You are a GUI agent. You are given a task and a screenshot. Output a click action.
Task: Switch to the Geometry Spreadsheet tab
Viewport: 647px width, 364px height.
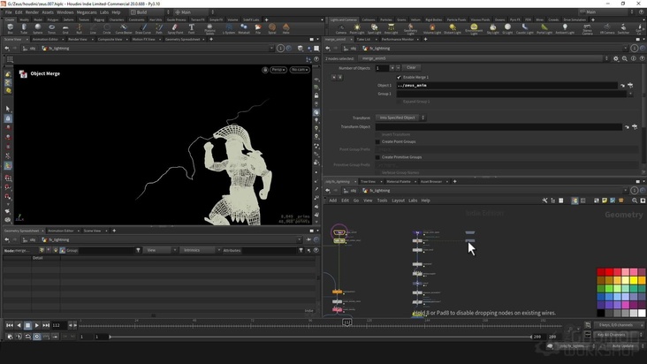[x=184, y=40]
